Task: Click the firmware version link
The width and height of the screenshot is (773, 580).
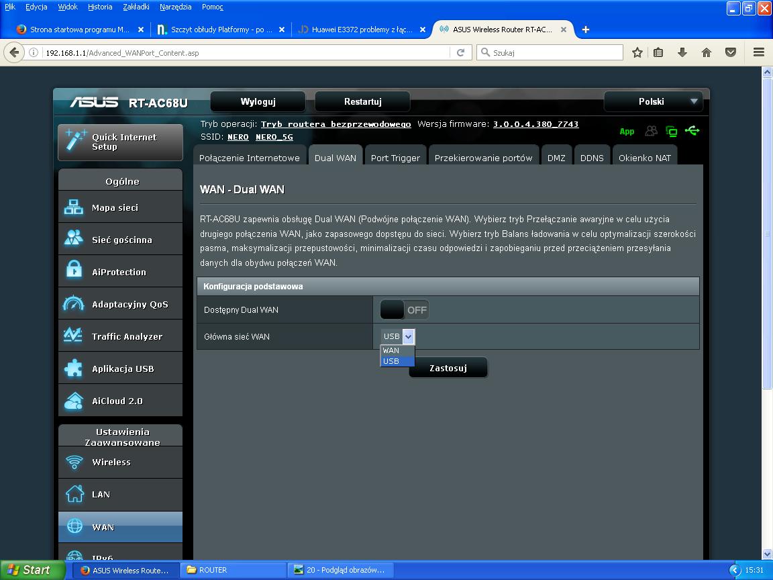Action: [x=535, y=124]
